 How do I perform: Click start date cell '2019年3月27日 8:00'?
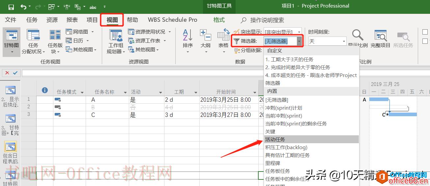(229, 115)
